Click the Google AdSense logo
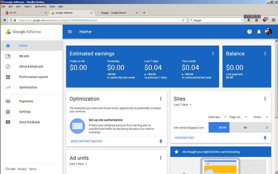 pyautogui.click(x=24, y=32)
